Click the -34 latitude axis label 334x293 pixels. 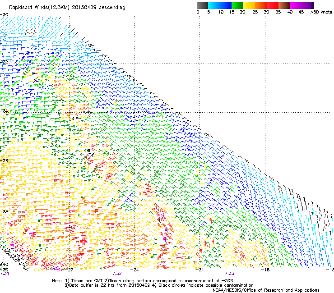point(4,111)
